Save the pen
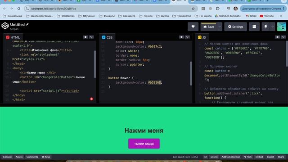This screenshot has height=162, width=288. [209, 27]
